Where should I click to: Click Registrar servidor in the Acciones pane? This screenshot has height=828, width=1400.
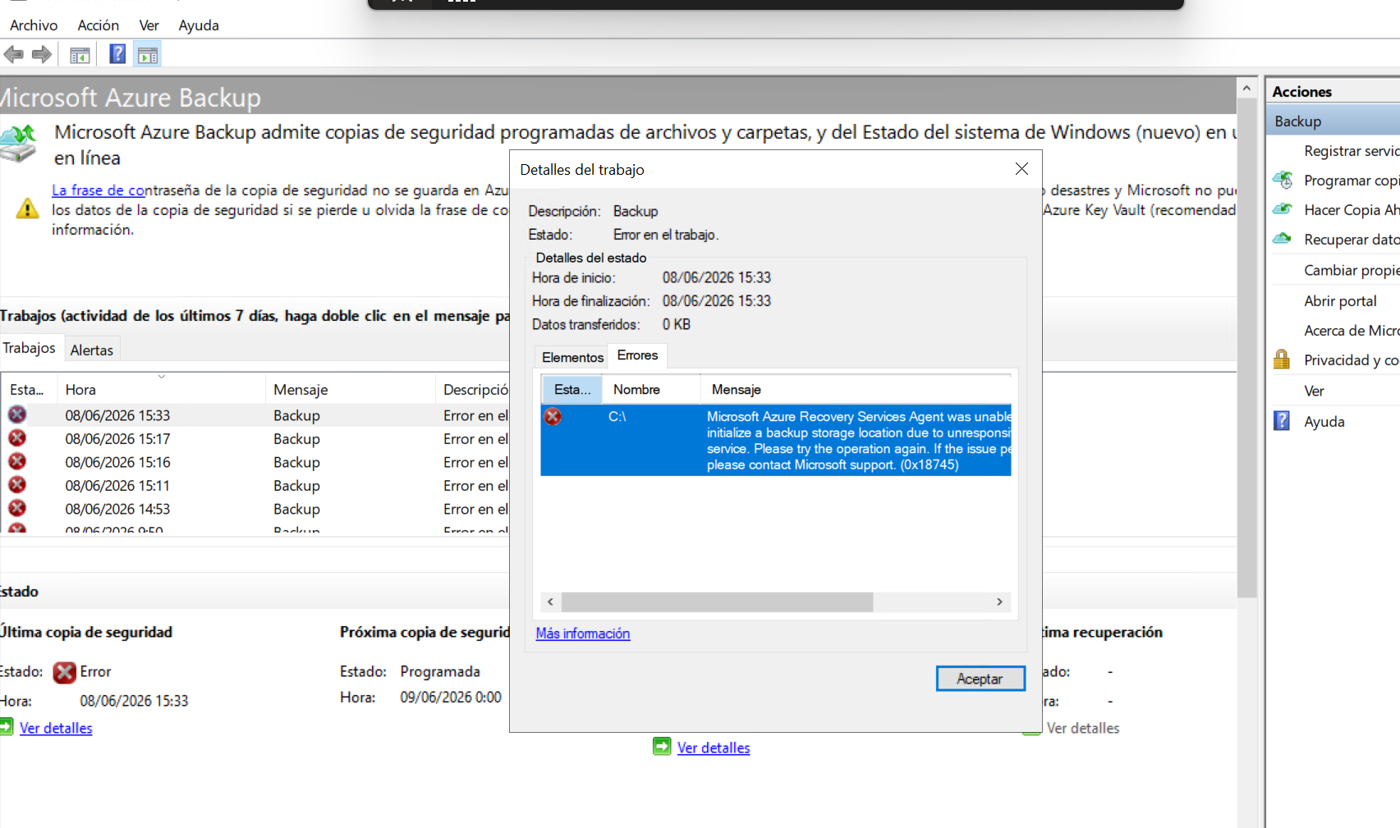click(x=1351, y=151)
